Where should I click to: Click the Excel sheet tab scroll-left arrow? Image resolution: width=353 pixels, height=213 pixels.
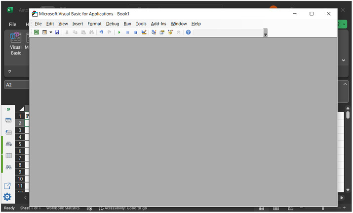[x=26, y=198]
